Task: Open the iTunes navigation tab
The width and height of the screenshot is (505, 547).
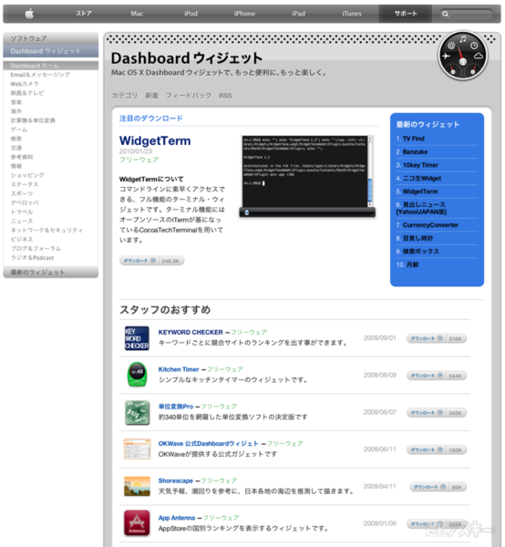Action: coord(352,14)
